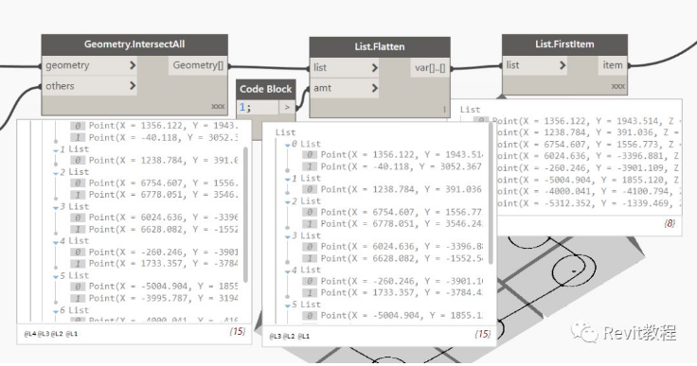
Task: Collapse 3 List in Flatten preview
Action: [288, 236]
